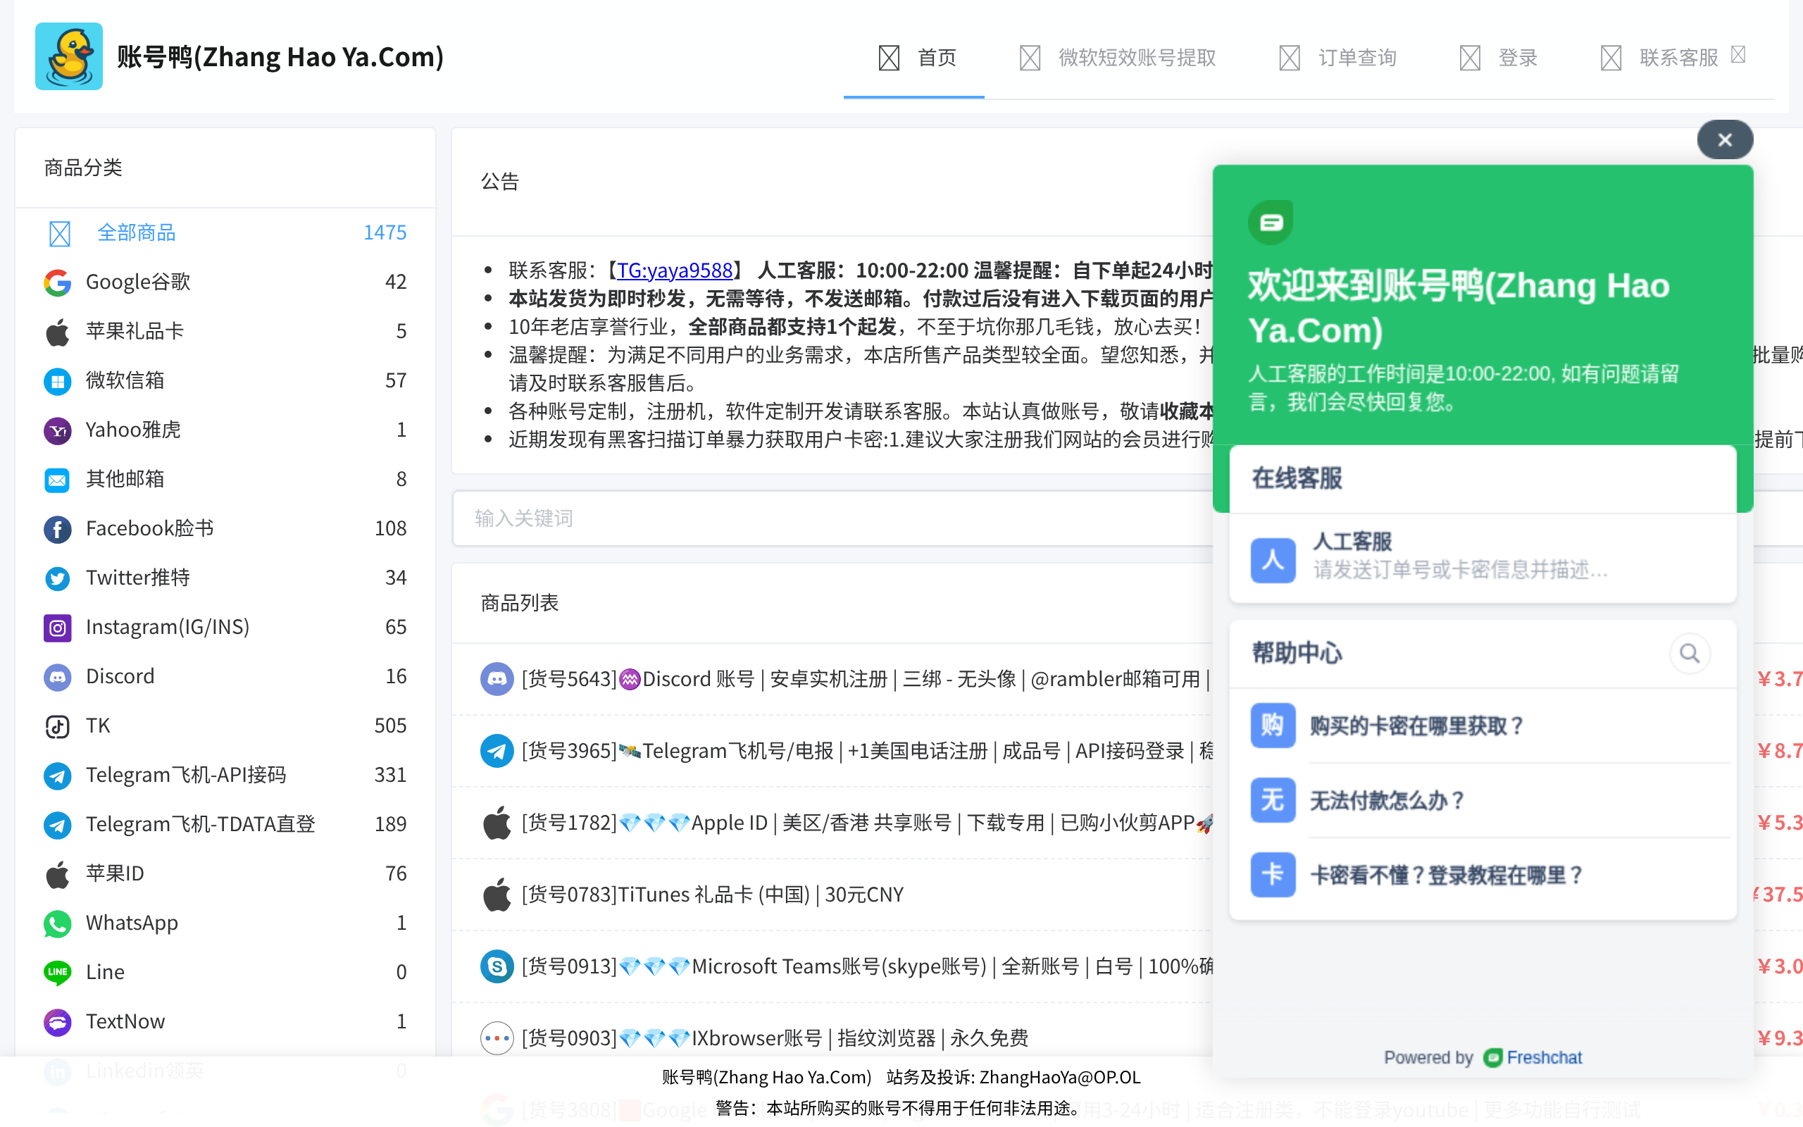Click the Facebook脸书 count 108

pyautogui.click(x=390, y=528)
